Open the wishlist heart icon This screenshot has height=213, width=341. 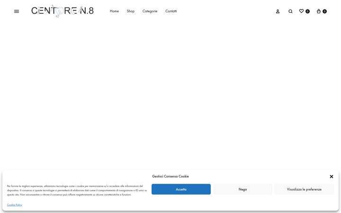pos(301,11)
